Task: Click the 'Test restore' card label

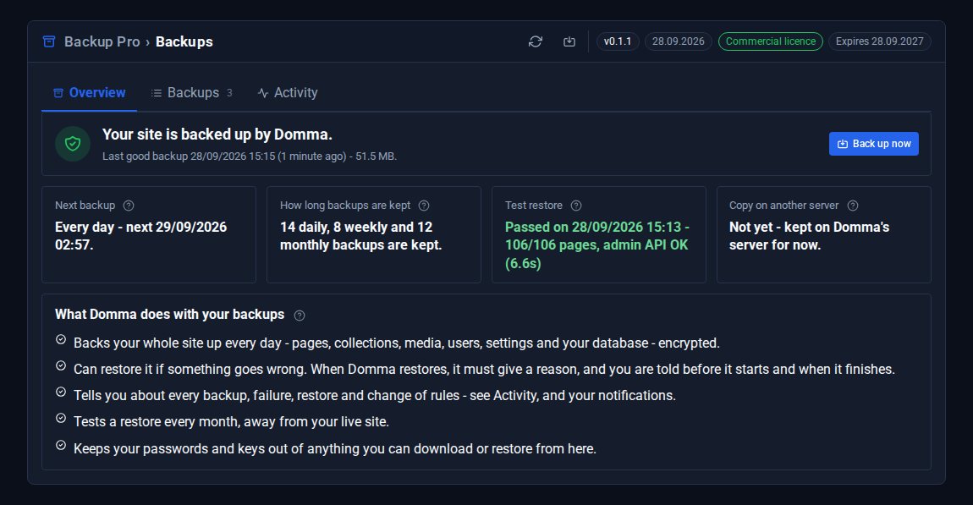Action: [534, 206]
